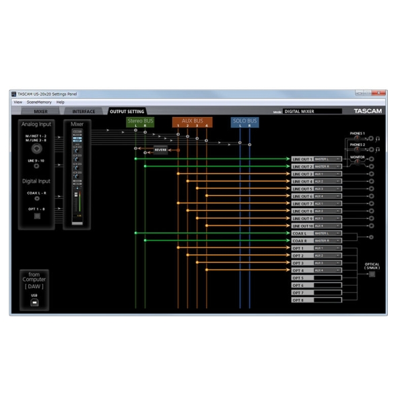
Task: Switch to the INTERFACE tab
Action: pos(83,111)
